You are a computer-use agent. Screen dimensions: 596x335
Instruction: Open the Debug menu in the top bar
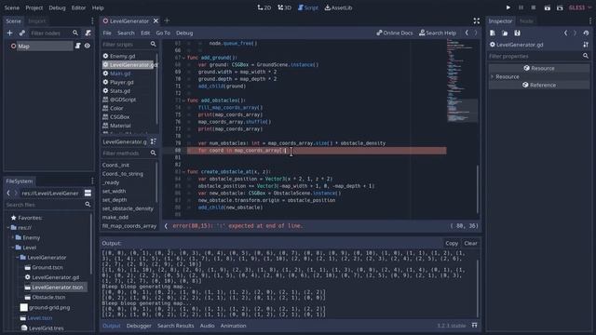click(x=57, y=7)
